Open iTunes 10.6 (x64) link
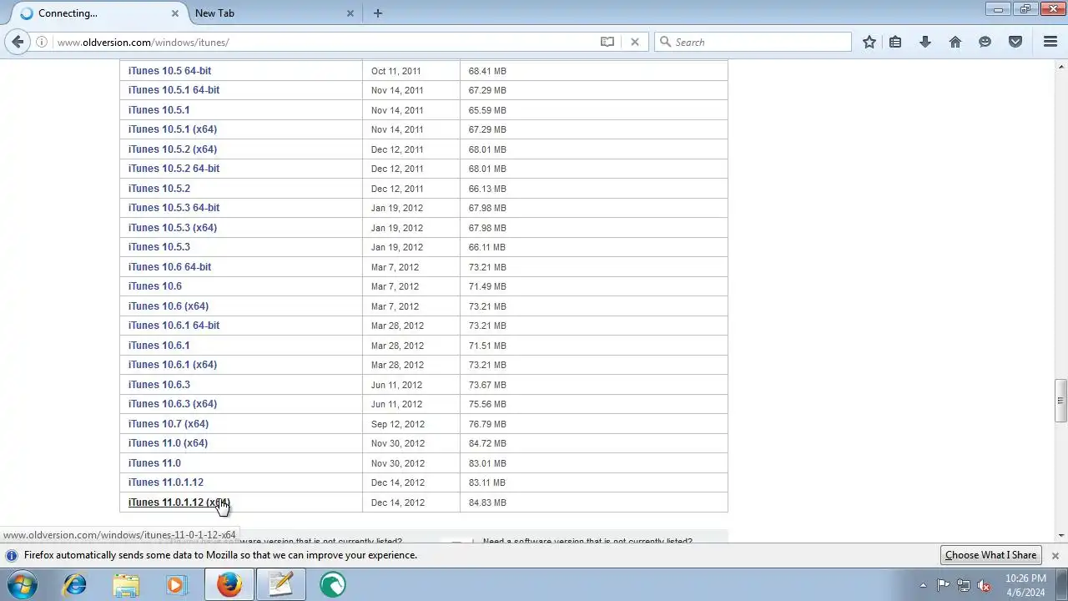 click(x=169, y=306)
